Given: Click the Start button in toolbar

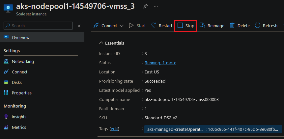Looking at the screenshot, I should click(137, 26).
